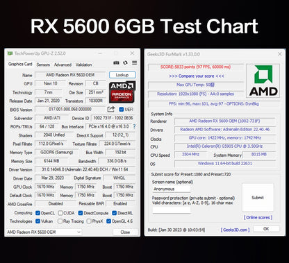Viewport: 289px width, 263px height.
Task: Click the Bus Interface question mark icon
Action: 134,126
